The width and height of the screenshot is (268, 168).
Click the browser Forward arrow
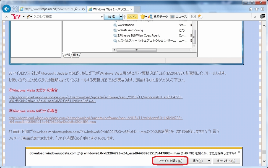point(15,9)
